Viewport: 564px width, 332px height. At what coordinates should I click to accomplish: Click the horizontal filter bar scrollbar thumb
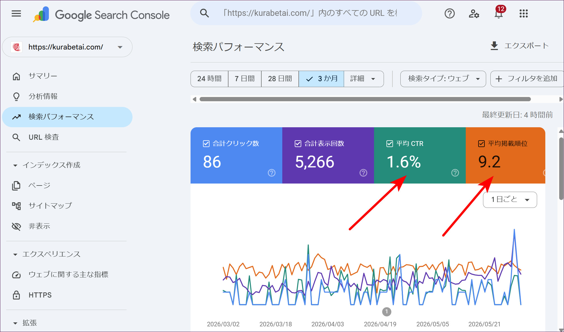[x=365, y=99]
